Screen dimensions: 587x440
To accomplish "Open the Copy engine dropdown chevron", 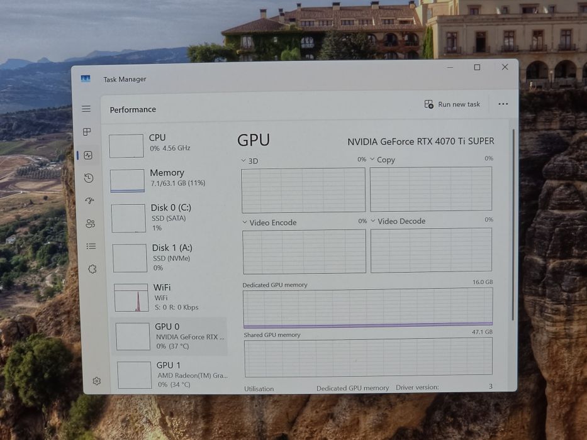I will coord(372,159).
